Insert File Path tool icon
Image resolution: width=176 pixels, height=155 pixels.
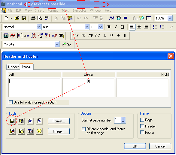[x=21, y=121]
